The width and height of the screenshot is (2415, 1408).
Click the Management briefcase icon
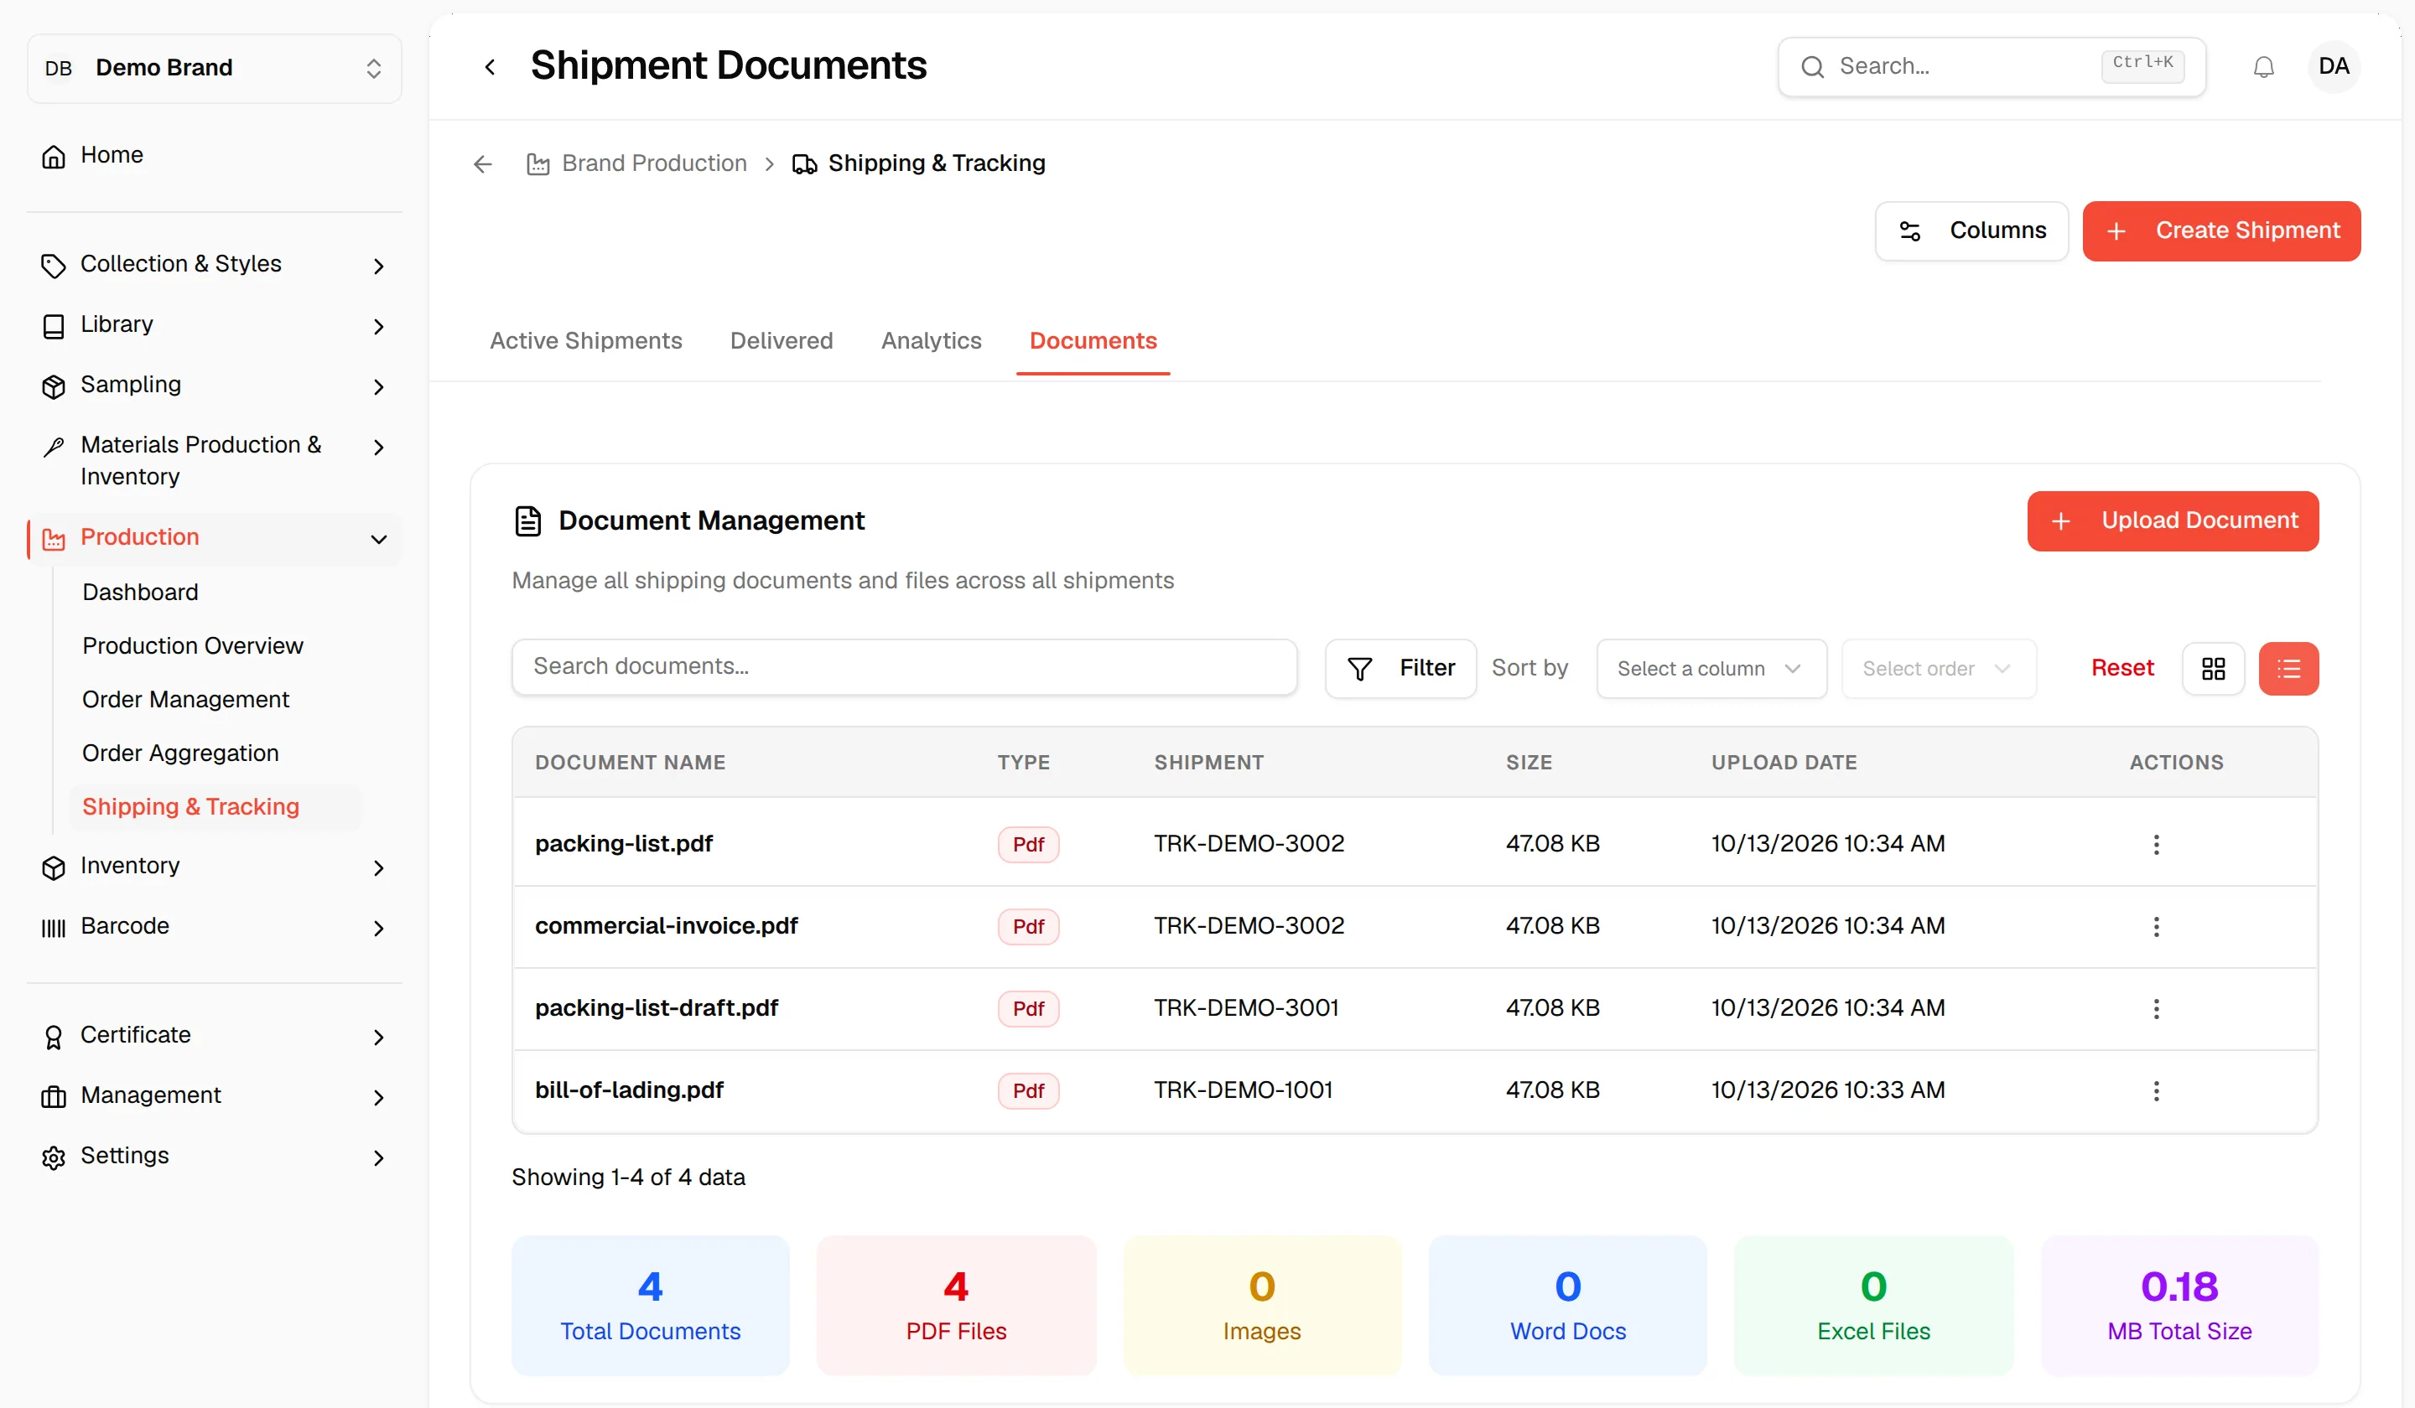(x=54, y=1098)
